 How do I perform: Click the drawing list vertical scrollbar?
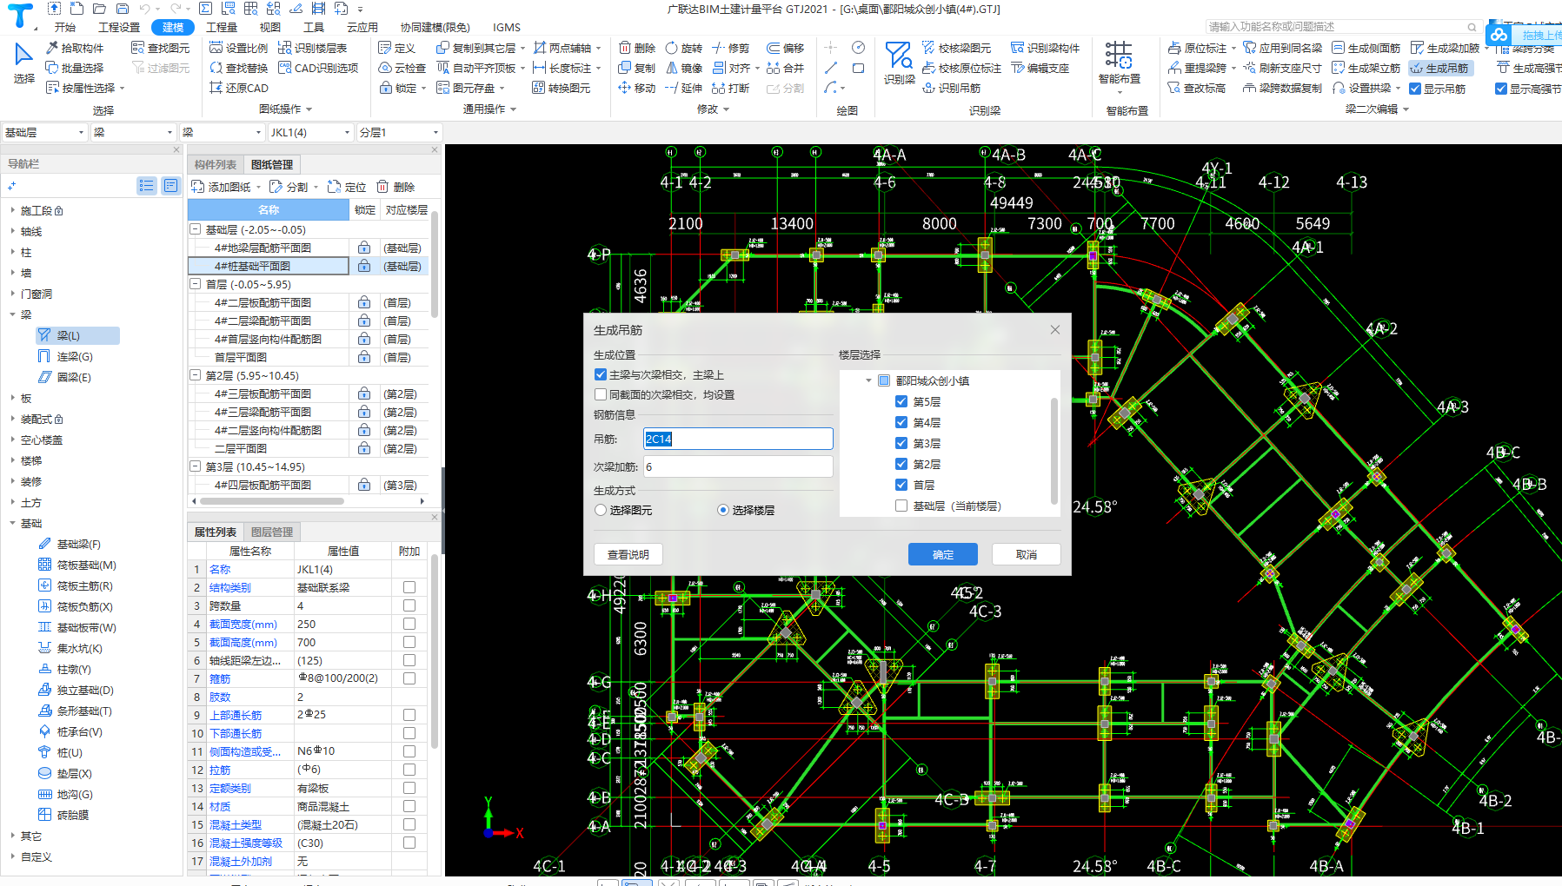[x=435, y=265]
